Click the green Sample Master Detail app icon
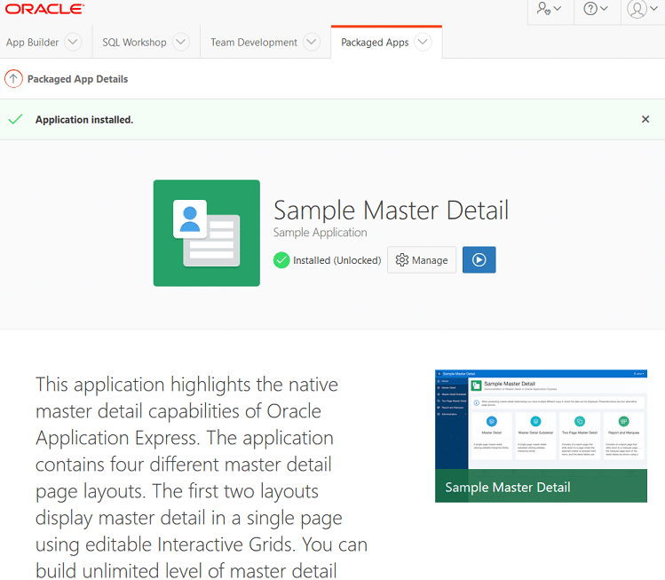665x580 pixels. [x=207, y=233]
